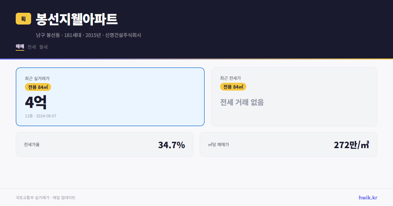
Task: Click the 남구 봉선동 location text
Action: (47, 35)
